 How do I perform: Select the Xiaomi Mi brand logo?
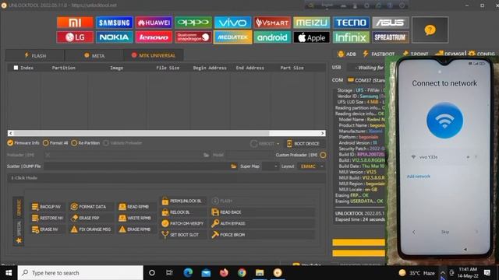tap(75, 23)
